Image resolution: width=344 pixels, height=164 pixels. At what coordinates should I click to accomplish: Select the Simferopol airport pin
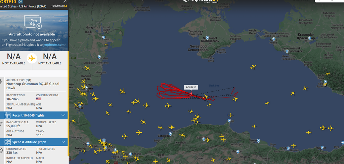207,38
